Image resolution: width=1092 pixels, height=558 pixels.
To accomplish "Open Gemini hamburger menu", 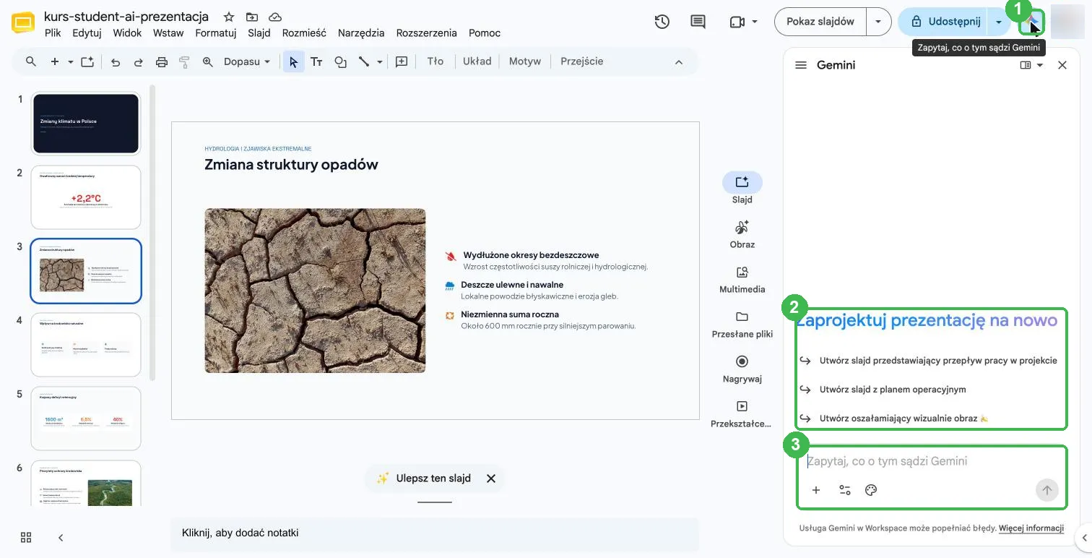I will [x=800, y=65].
